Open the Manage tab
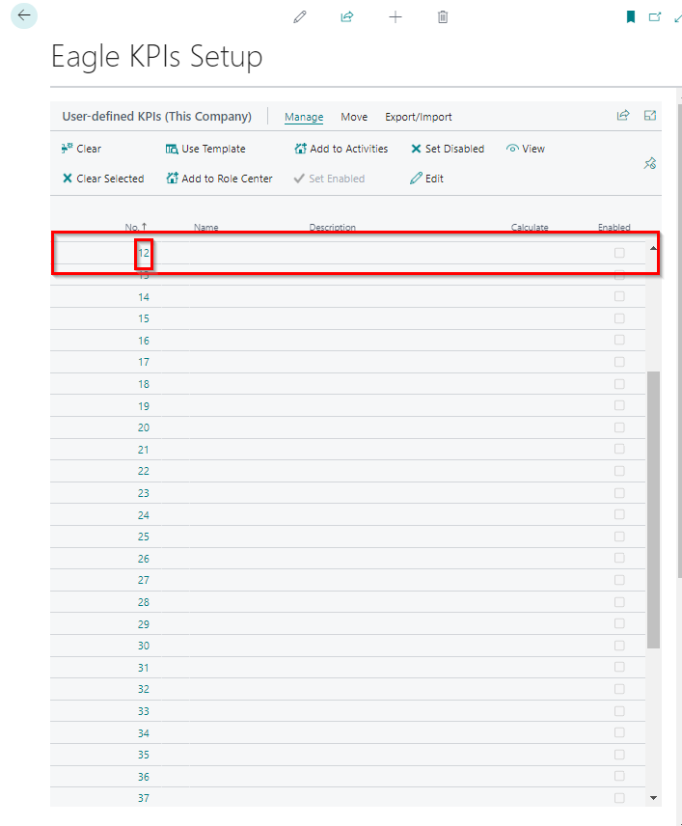 coord(304,117)
